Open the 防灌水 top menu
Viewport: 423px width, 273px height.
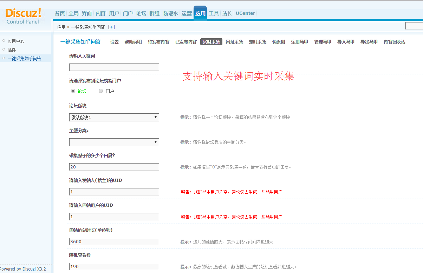click(171, 13)
